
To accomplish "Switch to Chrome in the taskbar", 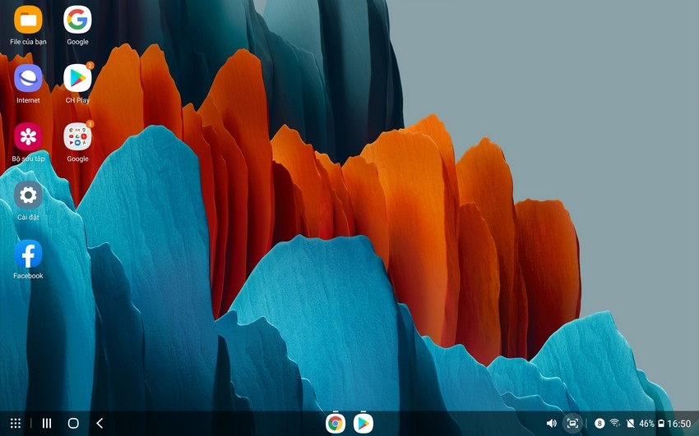I will (336, 423).
